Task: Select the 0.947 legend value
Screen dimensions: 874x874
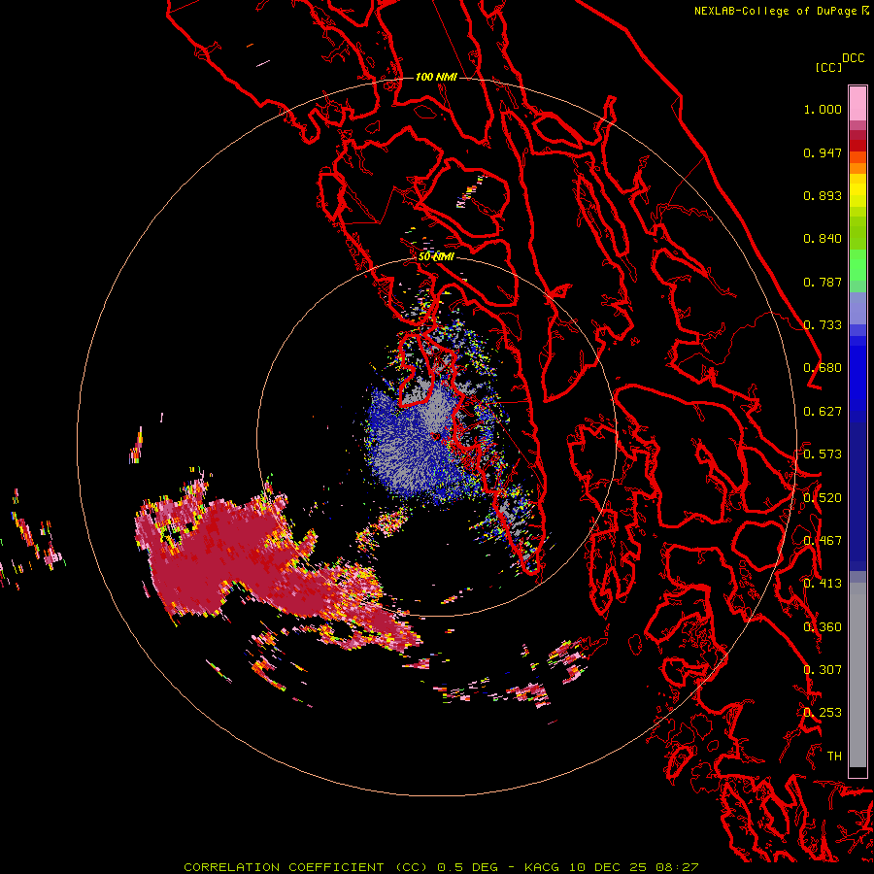Action: [x=823, y=152]
